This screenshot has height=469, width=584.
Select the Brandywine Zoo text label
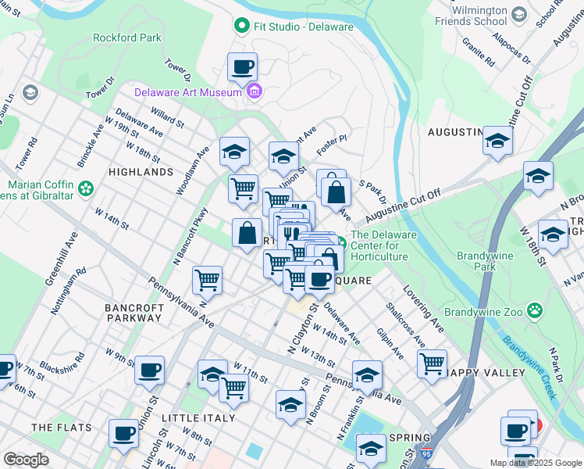[x=483, y=312]
